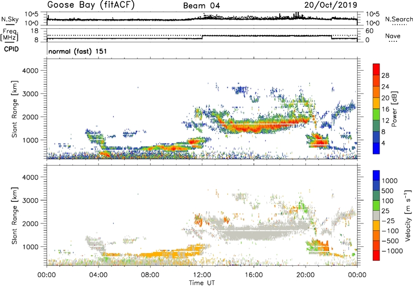Viewport: 413px width, 286px height.
Task: Select the "N.Search" legend label
Action: click(x=399, y=19)
